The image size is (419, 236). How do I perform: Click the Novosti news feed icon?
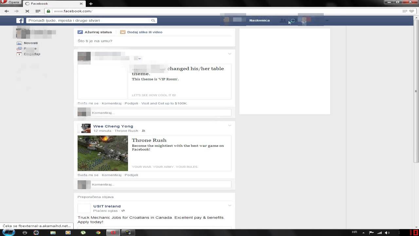tap(19, 43)
